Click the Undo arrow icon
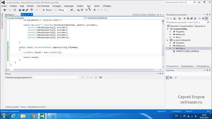 (31, 10)
